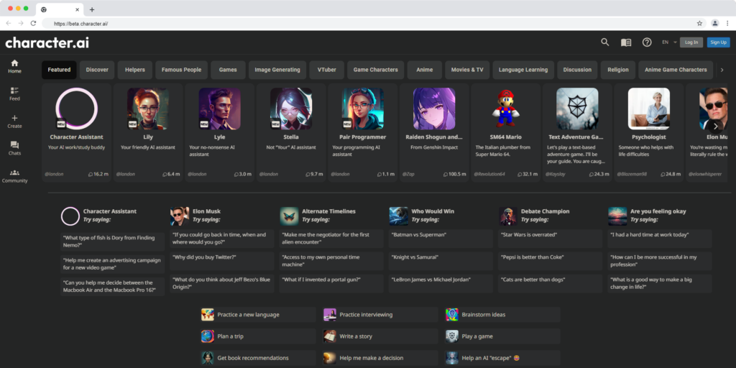The width and height of the screenshot is (736, 368).
Task: Open Community in the sidebar
Action: (14, 176)
